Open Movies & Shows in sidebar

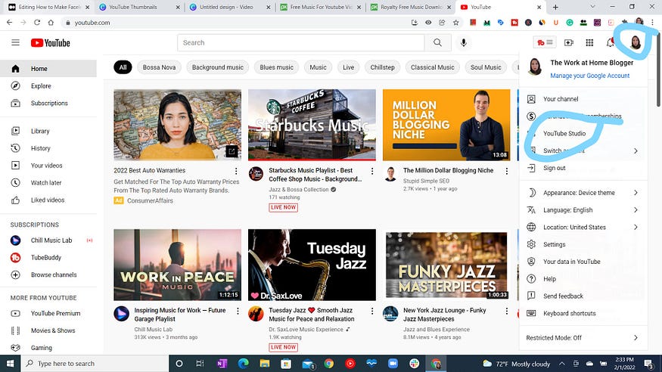pyautogui.click(x=48, y=330)
